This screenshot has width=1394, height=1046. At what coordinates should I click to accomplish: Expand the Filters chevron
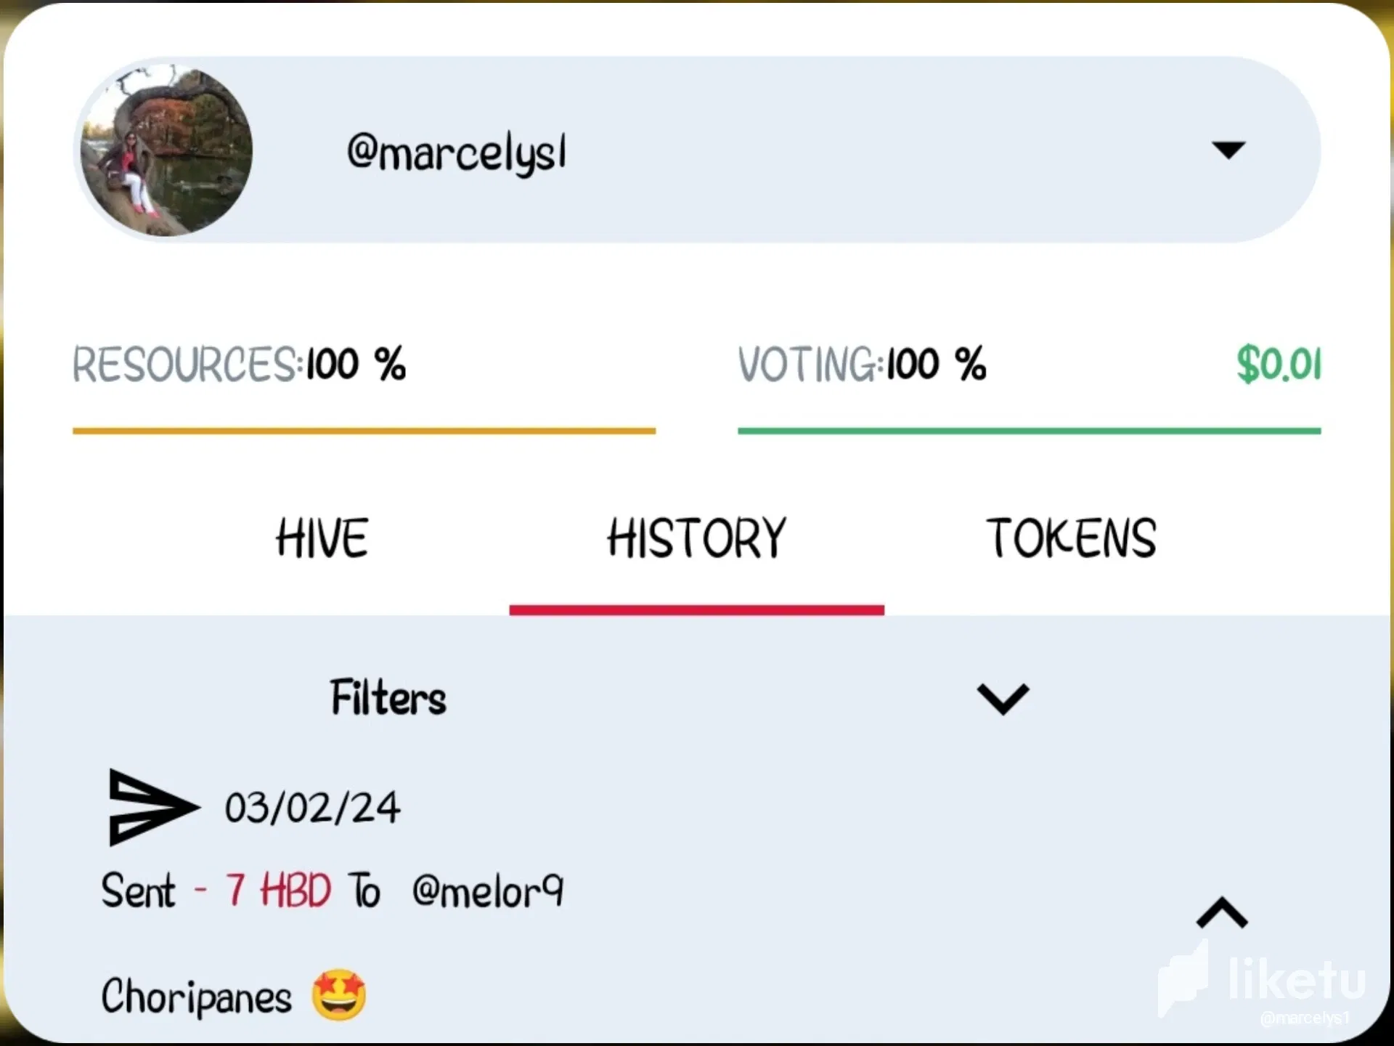[1003, 699]
